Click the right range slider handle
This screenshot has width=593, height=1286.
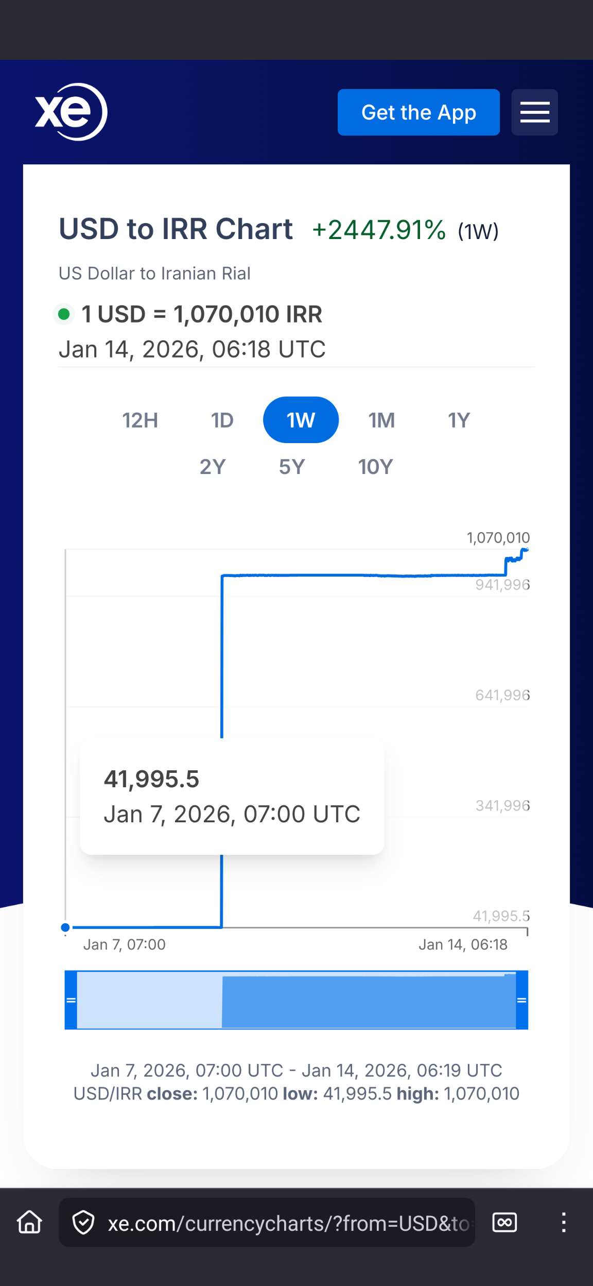pos(521,1000)
